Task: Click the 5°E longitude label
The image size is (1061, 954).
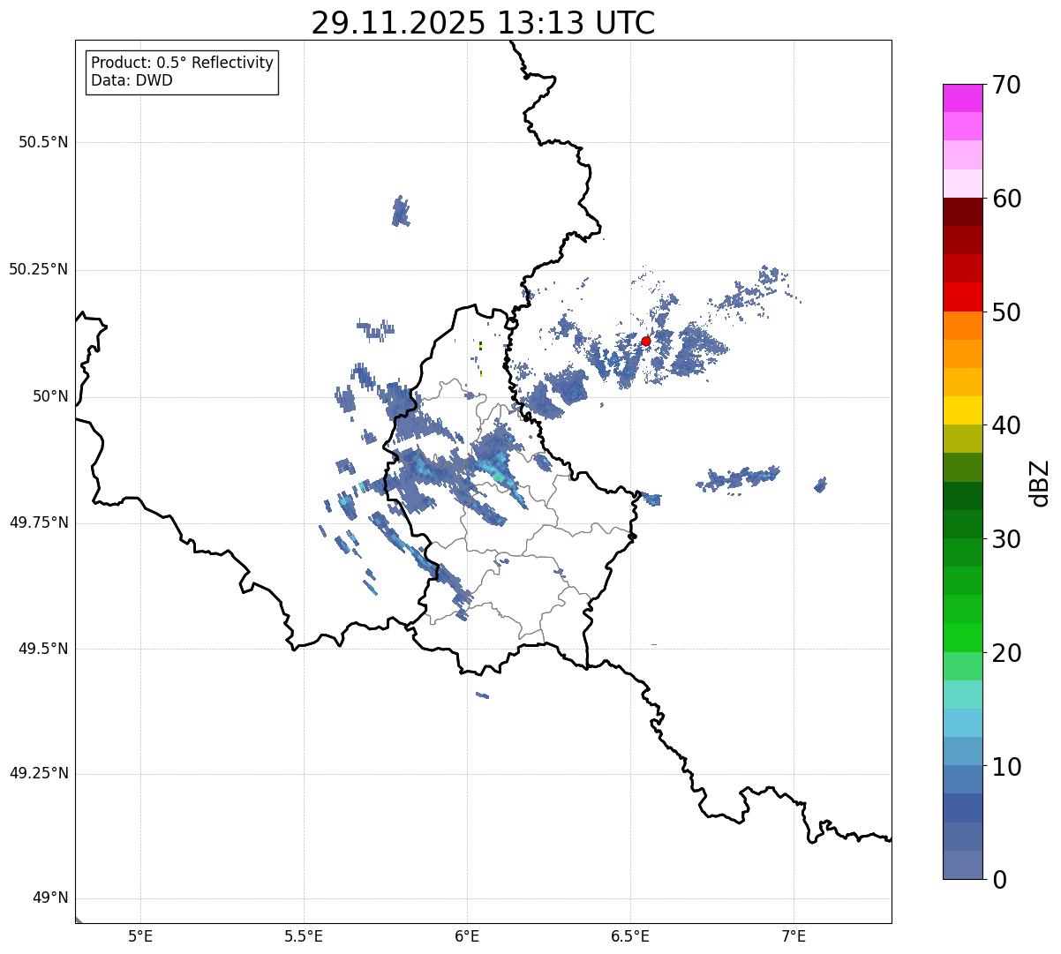Action: [x=141, y=935]
